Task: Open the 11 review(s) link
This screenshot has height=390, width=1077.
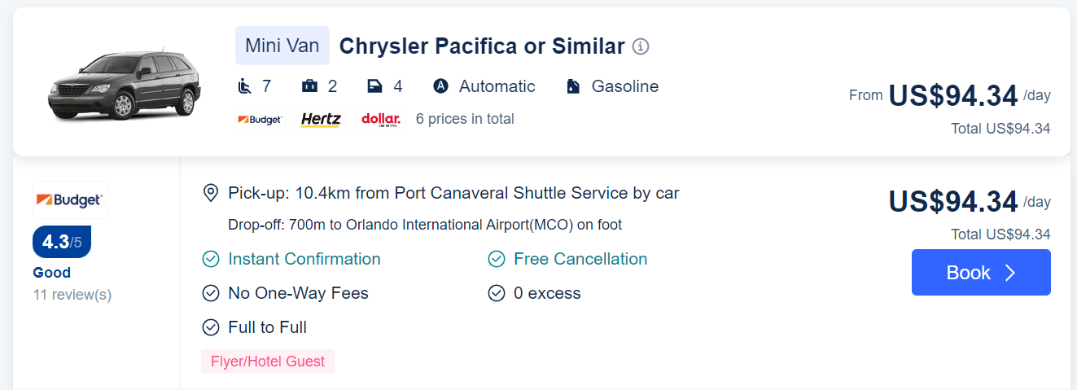Action: 72,295
